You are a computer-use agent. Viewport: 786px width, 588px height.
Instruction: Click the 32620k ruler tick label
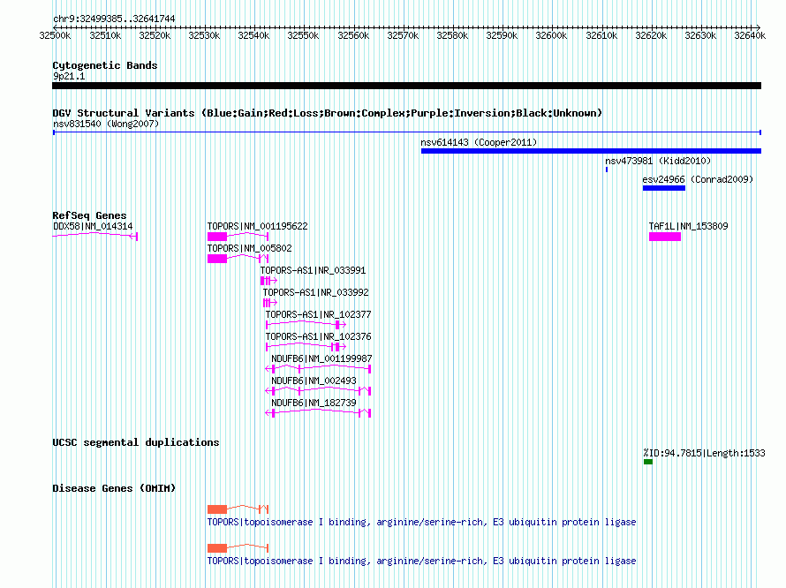(651, 35)
